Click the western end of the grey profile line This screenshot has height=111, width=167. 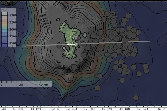24,46
